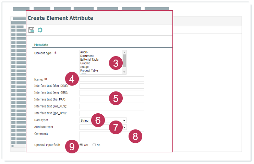Click scroll-down arrow of Element type list
This screenshot has width=254, height=164.
coord(125,72)
